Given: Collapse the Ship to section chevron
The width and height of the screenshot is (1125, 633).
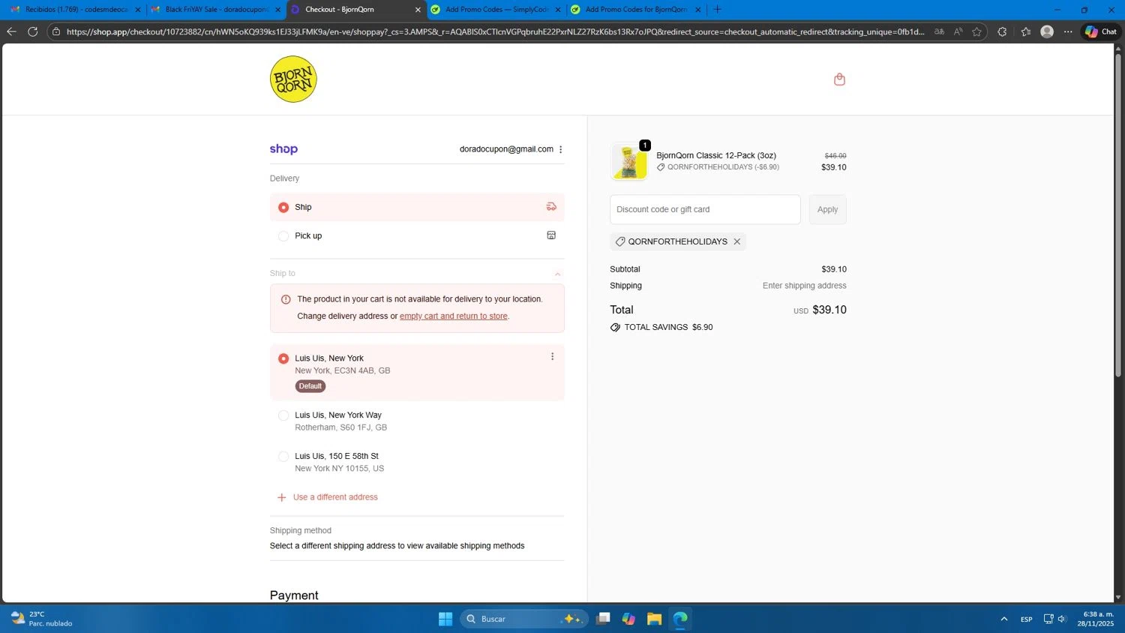Looking at the screenshot, I should click(x=557, y=274).
